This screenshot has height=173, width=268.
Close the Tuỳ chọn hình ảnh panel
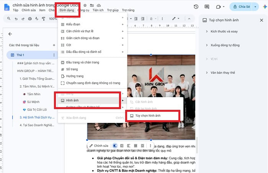[261, 20]
